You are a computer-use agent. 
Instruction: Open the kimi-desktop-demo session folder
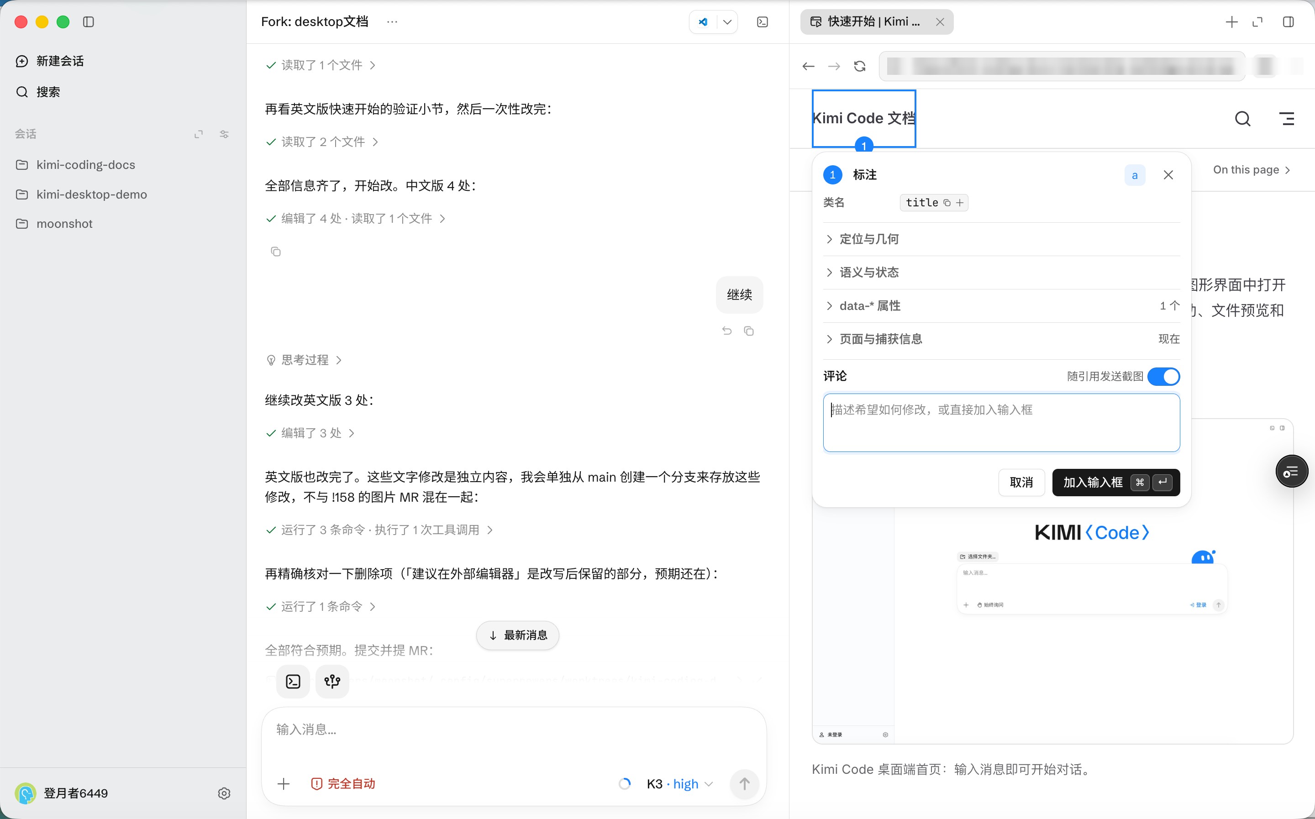(81, 194)
